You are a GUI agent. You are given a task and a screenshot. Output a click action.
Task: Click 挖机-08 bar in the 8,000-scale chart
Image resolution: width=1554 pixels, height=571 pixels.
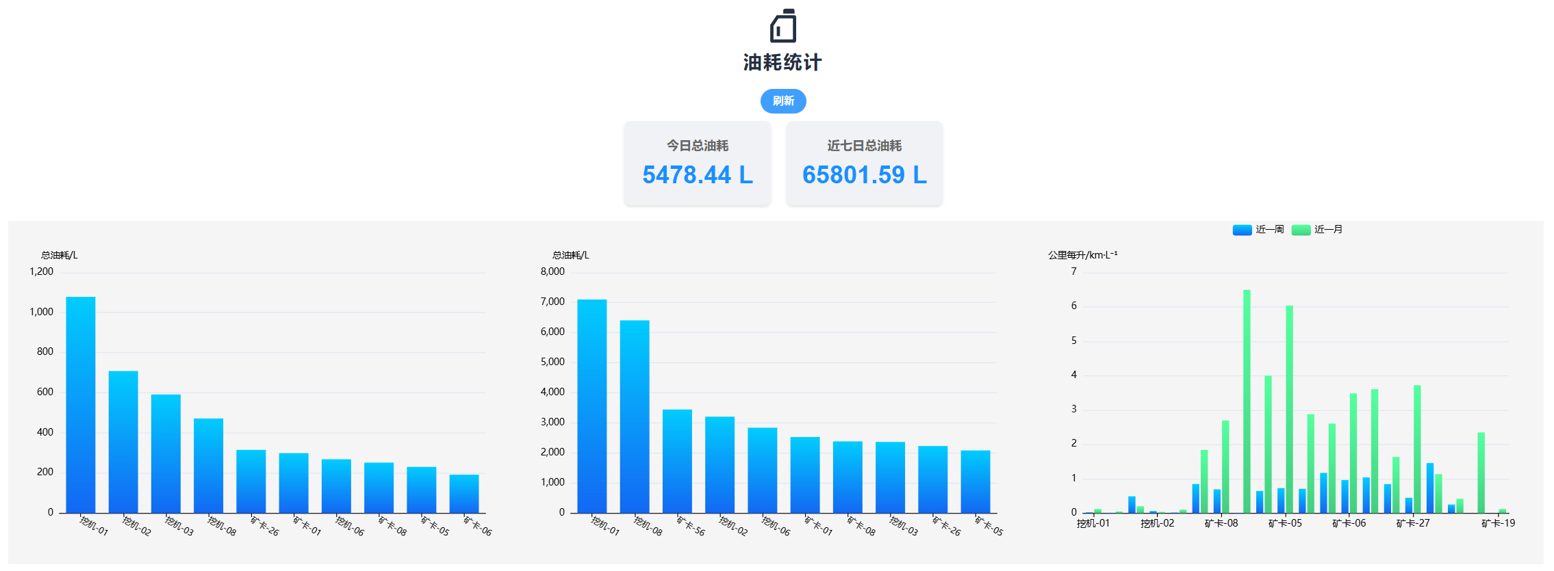click(635, 416)
